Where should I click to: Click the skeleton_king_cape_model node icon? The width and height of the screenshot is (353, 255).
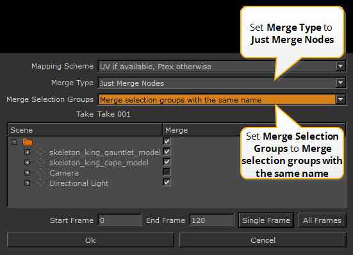[x=40, y=162]
